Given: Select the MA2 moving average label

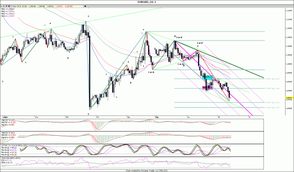Looking at the screenshot, I should tap(8, 11).
